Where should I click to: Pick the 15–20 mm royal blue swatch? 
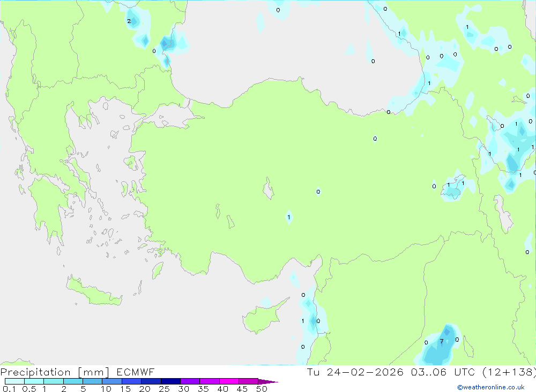coord(132,381)
